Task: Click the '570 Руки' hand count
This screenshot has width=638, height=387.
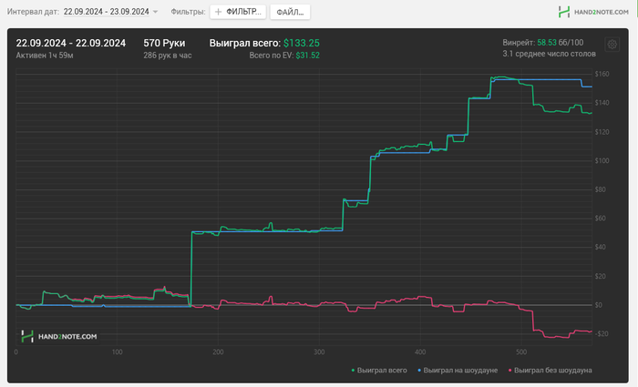Action: point(164,43)
